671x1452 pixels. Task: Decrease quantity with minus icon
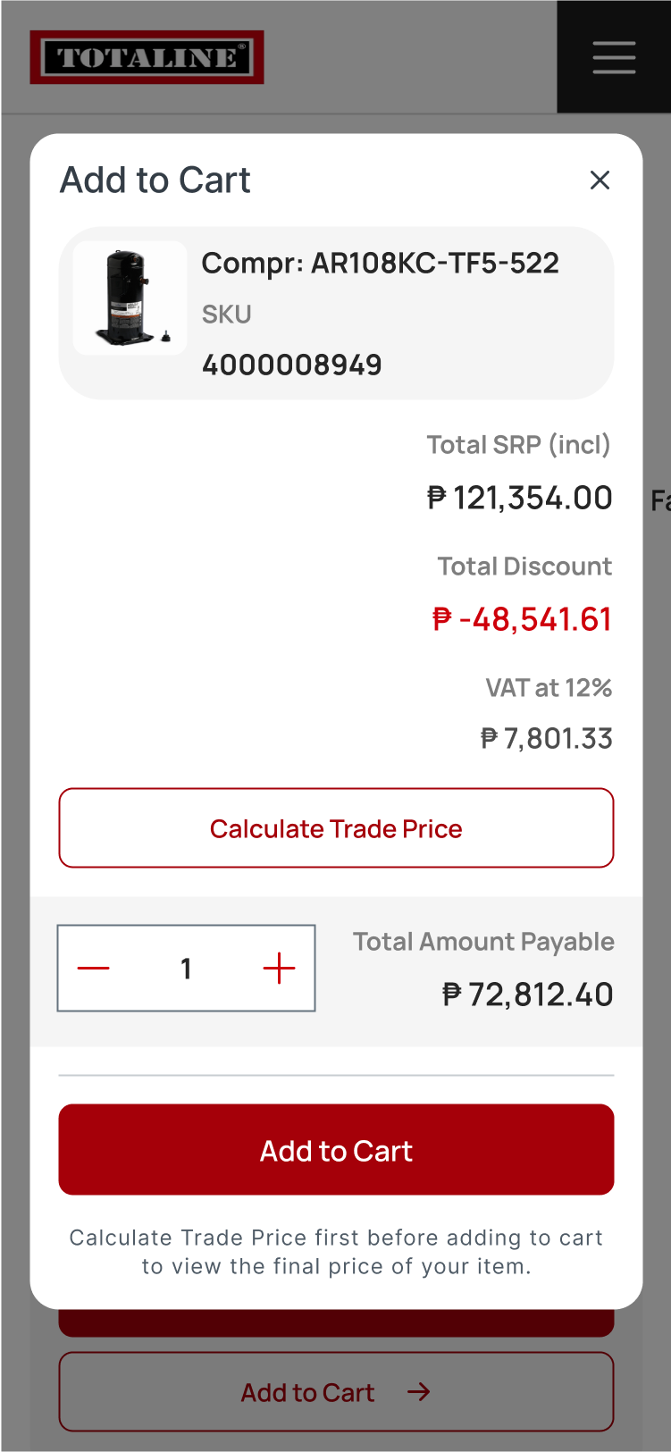(93, 969)
